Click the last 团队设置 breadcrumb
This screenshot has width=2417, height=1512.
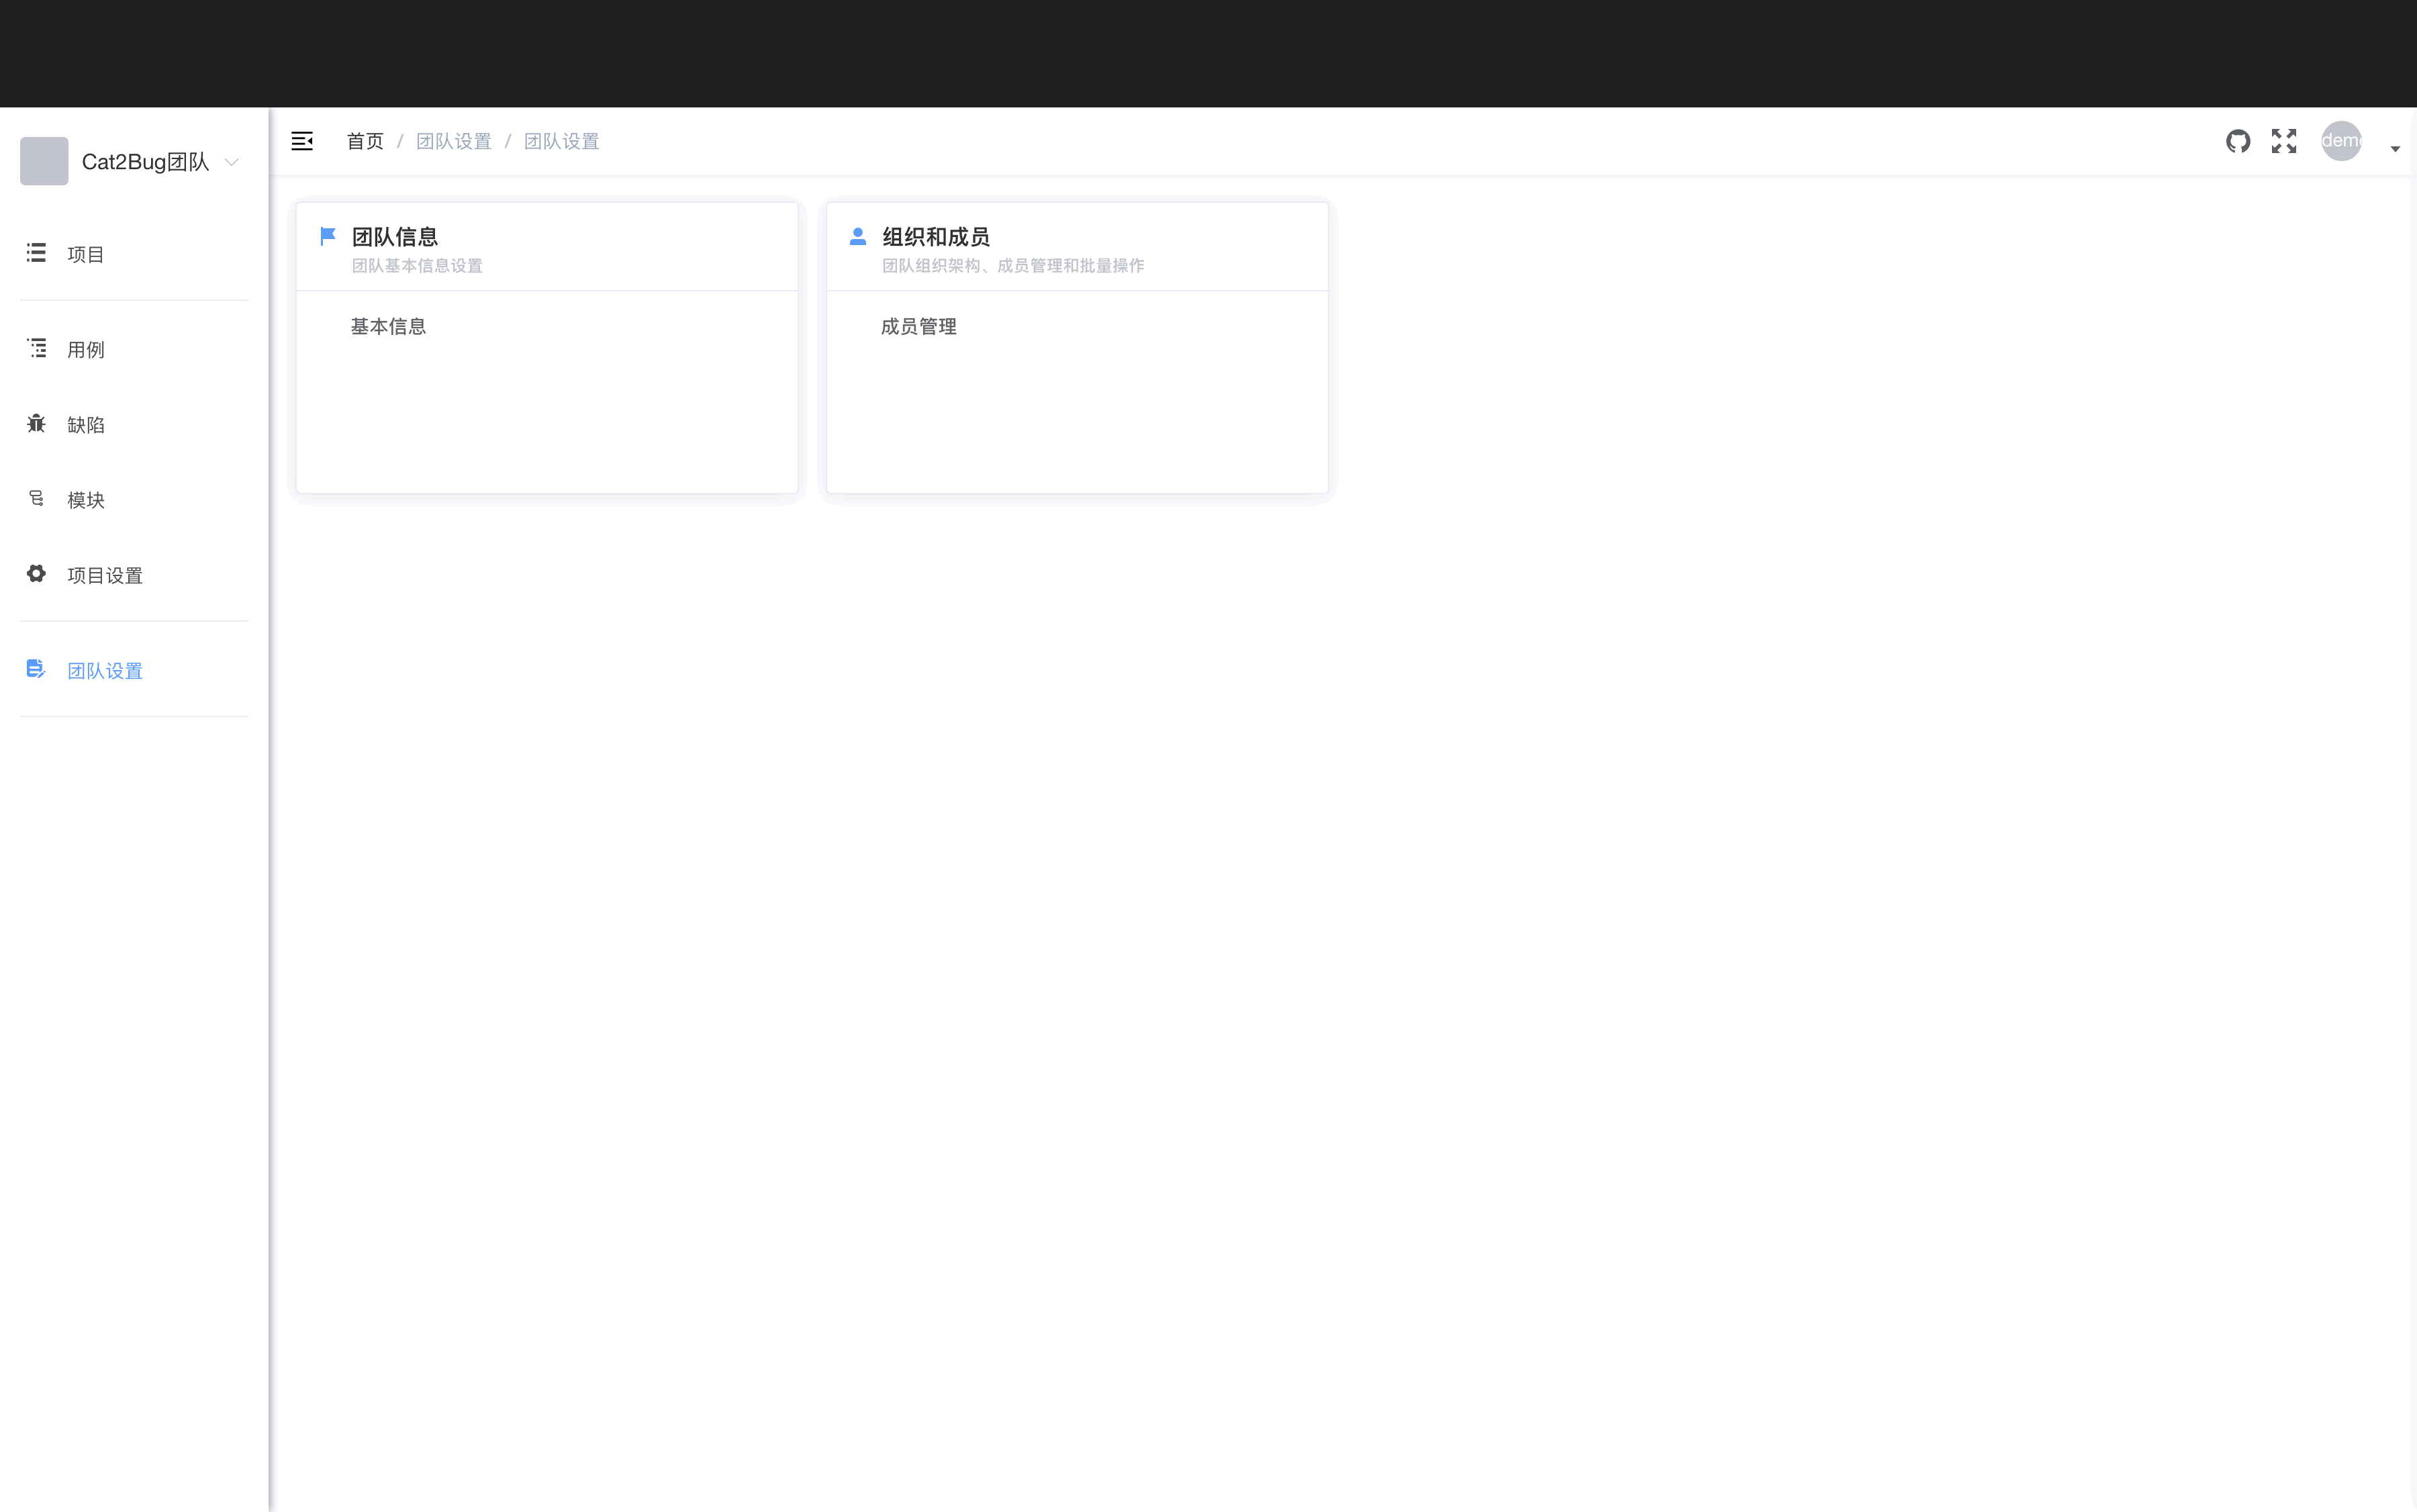click(562, 141)
